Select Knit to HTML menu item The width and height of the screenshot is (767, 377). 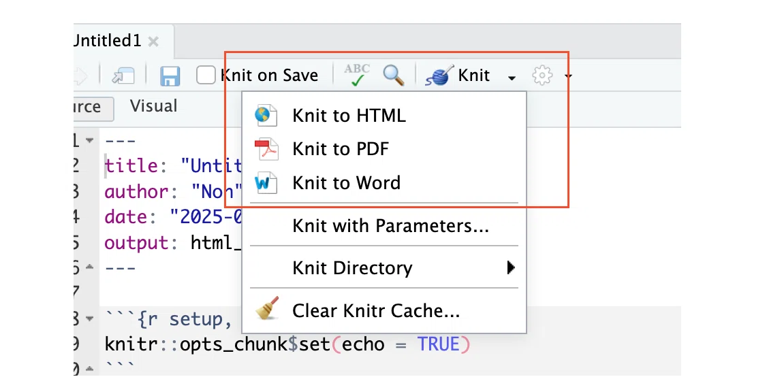pos(384,116)
